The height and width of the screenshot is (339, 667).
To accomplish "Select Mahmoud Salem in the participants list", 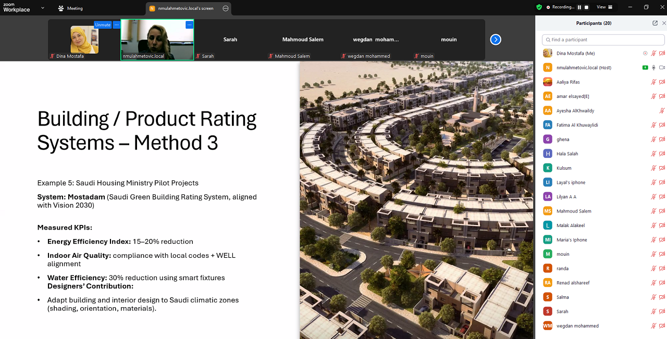I will click(x=574, y=211).
